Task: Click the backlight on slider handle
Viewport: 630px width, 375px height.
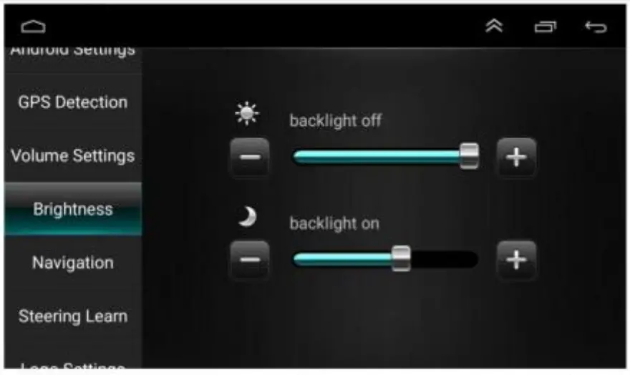Action: point(401,259)
